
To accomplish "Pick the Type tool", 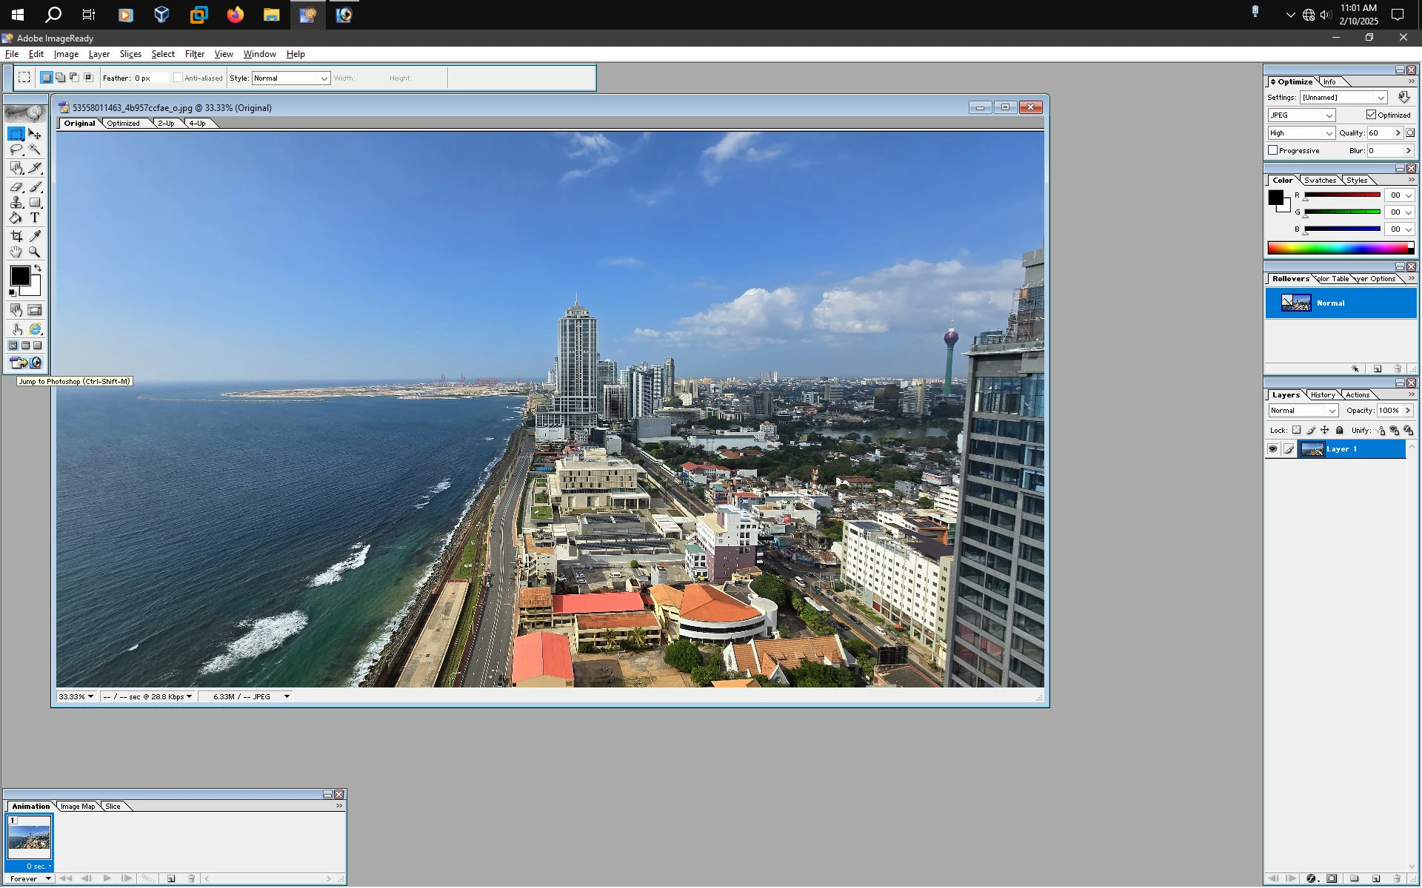I will 35,218.
